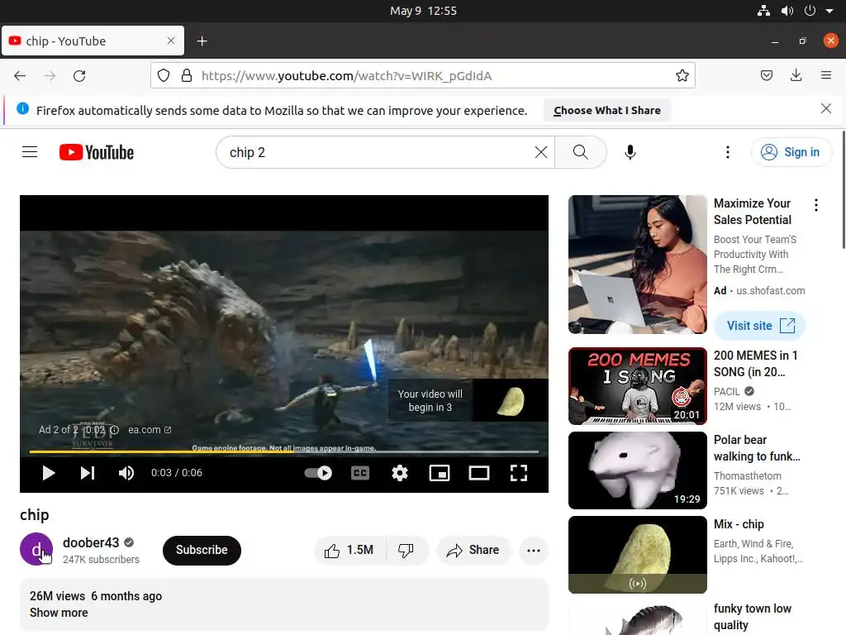The image size is (846, 635).
Task: Click the URL address bar
Action: click(422, 75)
